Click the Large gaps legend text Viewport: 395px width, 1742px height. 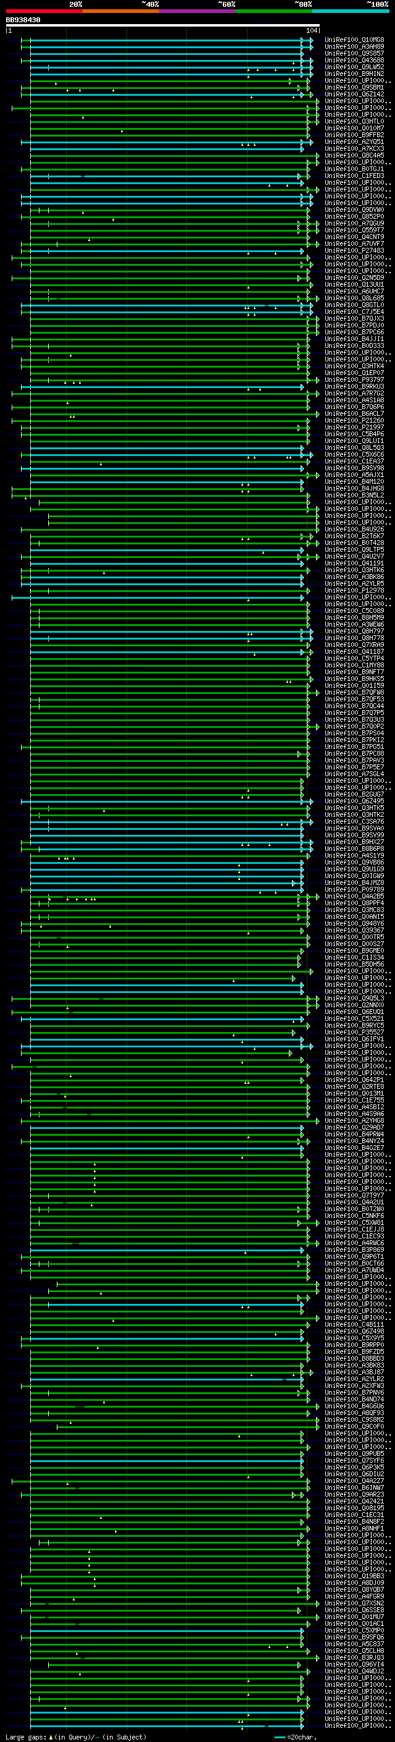[76, 1737]
